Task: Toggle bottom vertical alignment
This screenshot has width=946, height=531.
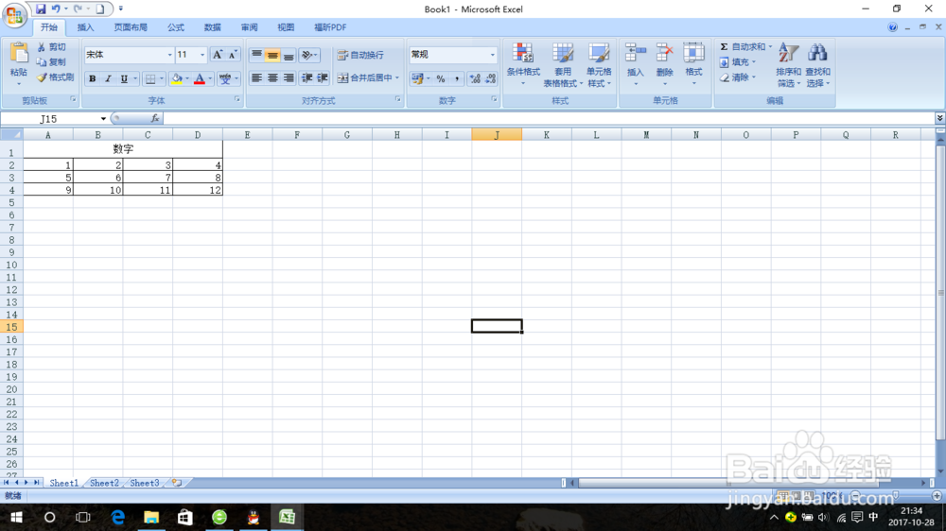Action: [x=289, y=55]
